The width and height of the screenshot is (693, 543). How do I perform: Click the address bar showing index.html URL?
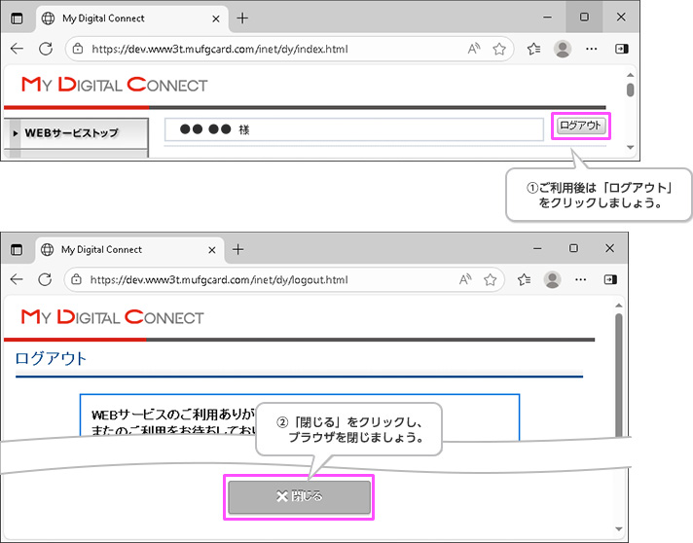[x=263, y=49]
